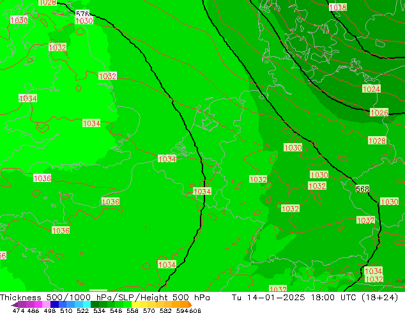The image size is (405, 313).
Task: Click the bright yellow swatch in the legend
Action: pyautogui.click(x=135, y=304)
